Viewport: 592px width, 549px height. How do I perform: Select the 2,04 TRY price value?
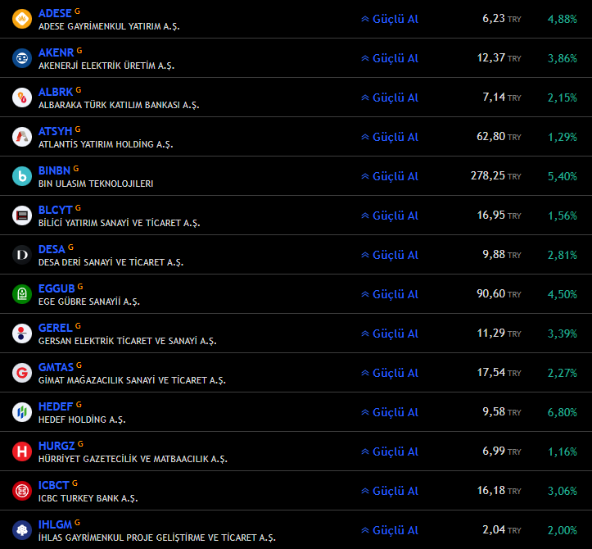coord(502,529)
